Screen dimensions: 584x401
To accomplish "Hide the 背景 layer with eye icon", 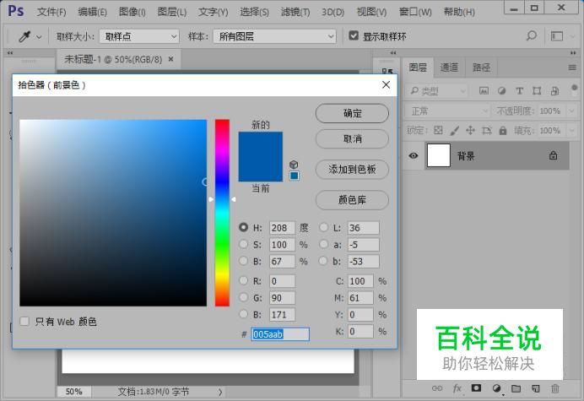I will point(414,155).
